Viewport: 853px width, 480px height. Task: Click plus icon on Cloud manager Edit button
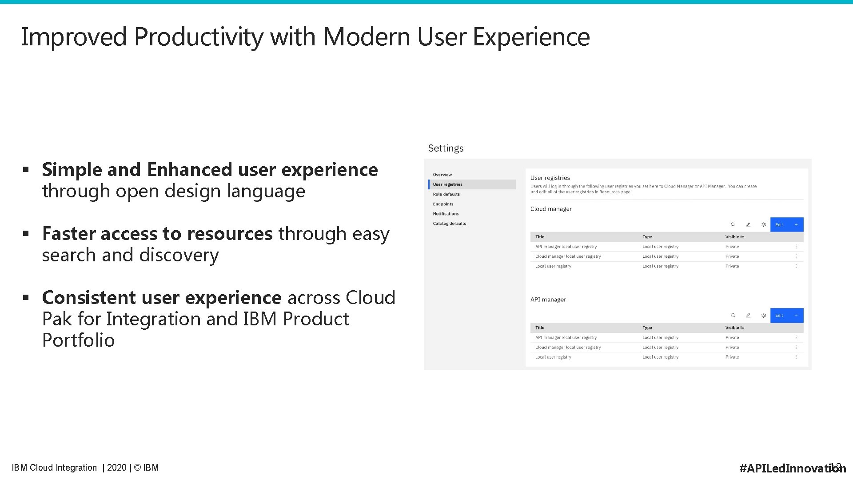click(796, 225)
